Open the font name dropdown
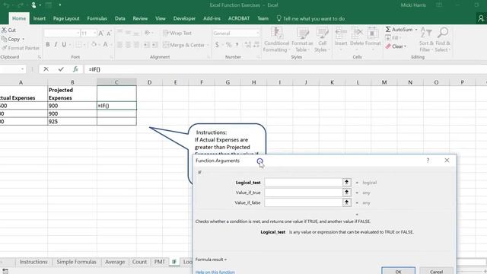487x274 pixels. [78, 33]
